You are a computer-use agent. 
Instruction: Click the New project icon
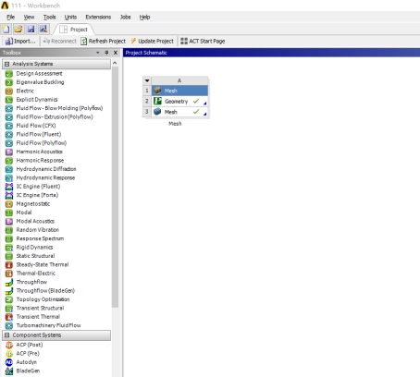[6, 30]
